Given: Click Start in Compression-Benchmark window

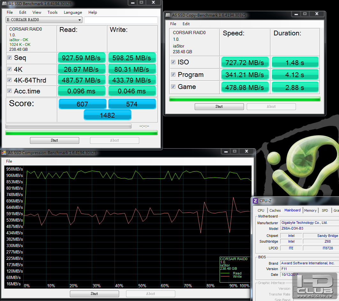Looking at the screenshot, I should pyautogui.click(x=94, y=294).
